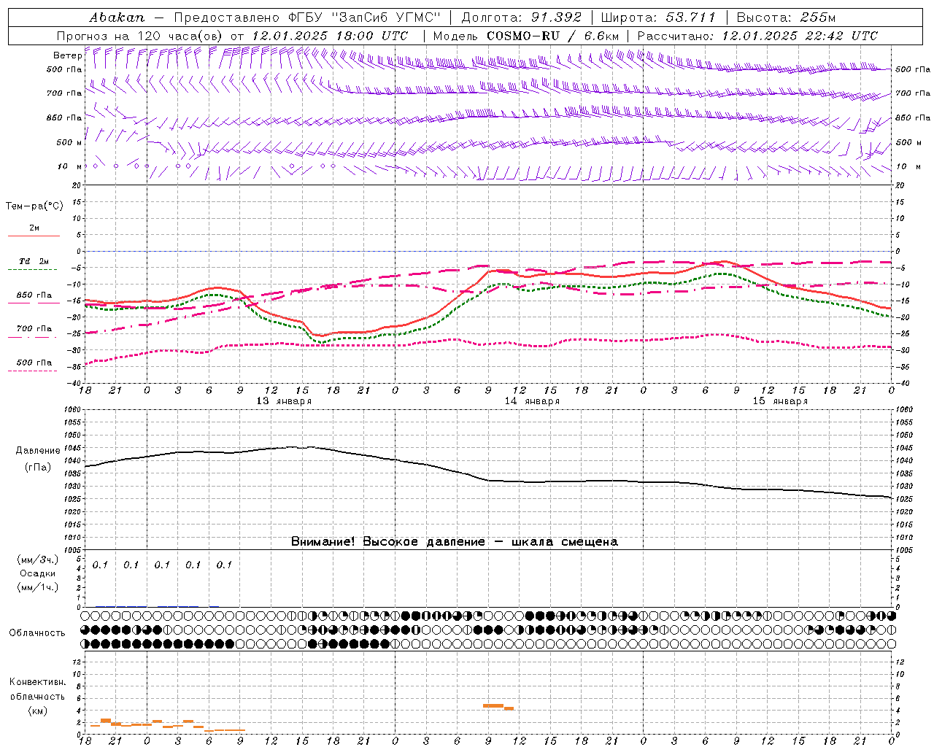This screenshot has width=934, height=747.
Task: Click the "700 гПа" dash-dot temperature legend entry
Action: [x=34, y=331]
